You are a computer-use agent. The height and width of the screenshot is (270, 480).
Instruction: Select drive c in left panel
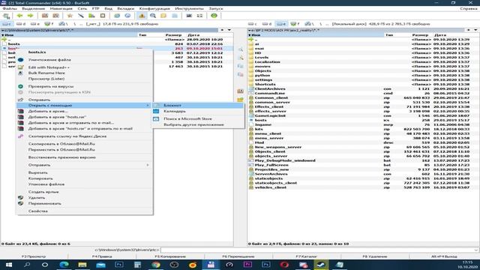click(7, 24)
